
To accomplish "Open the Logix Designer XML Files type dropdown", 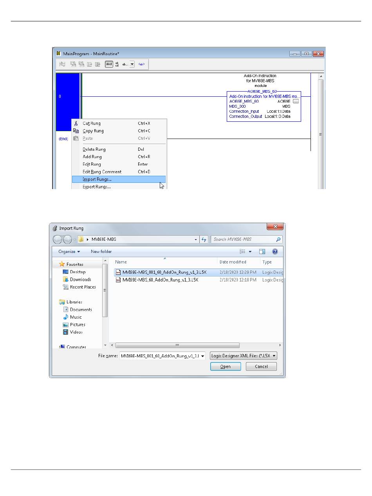I will click(x=244, y=356).
